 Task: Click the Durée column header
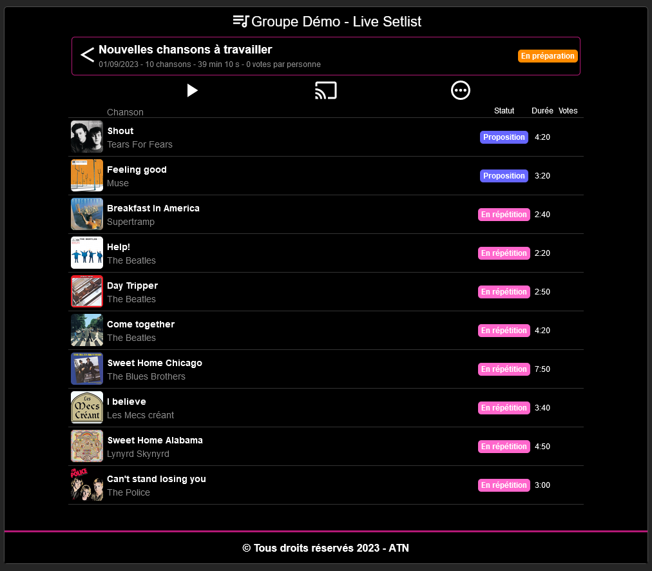[542, 111]
